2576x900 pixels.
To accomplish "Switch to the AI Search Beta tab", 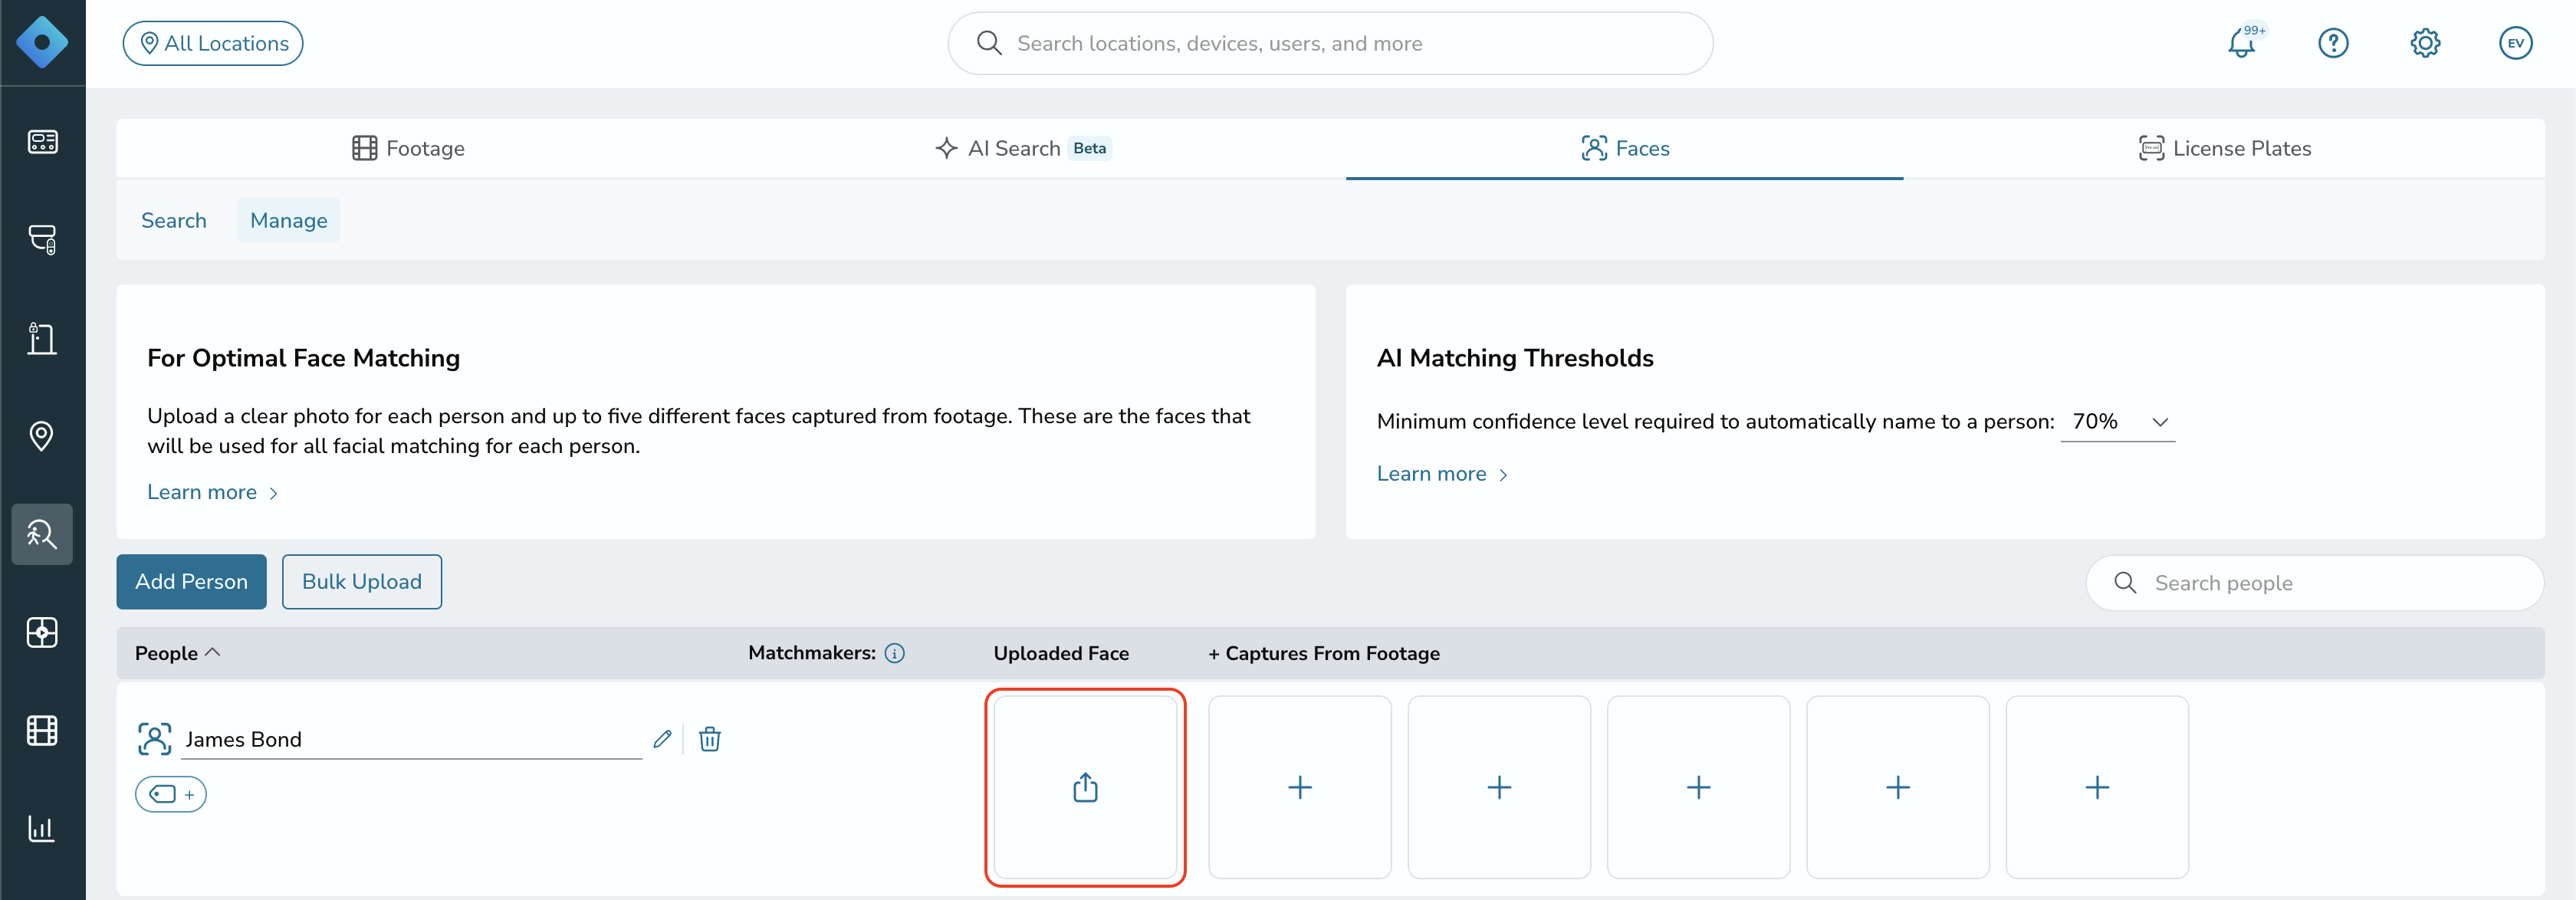I will [1023, 149].
